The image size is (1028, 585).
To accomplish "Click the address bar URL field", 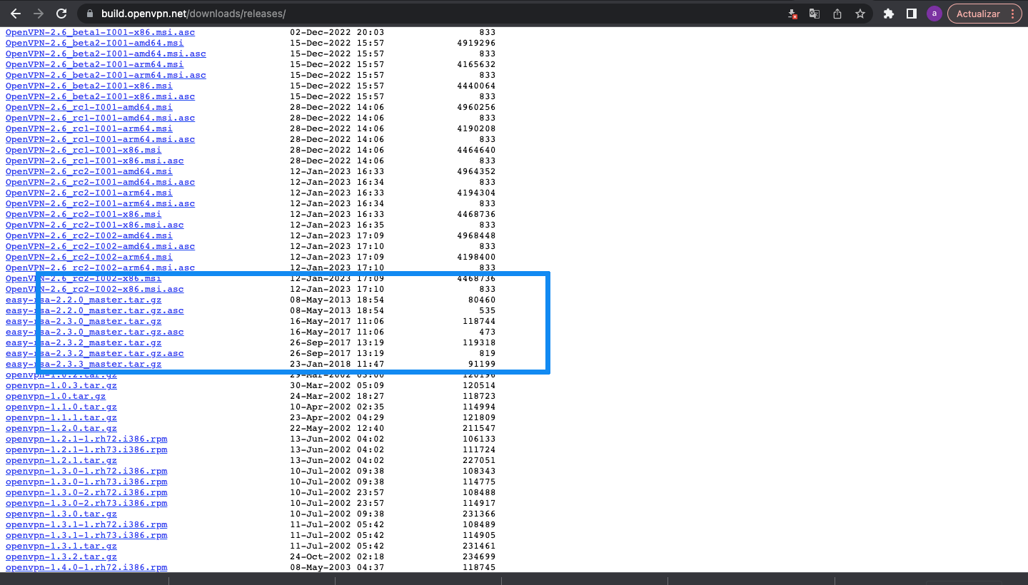I will coord(428,14).
